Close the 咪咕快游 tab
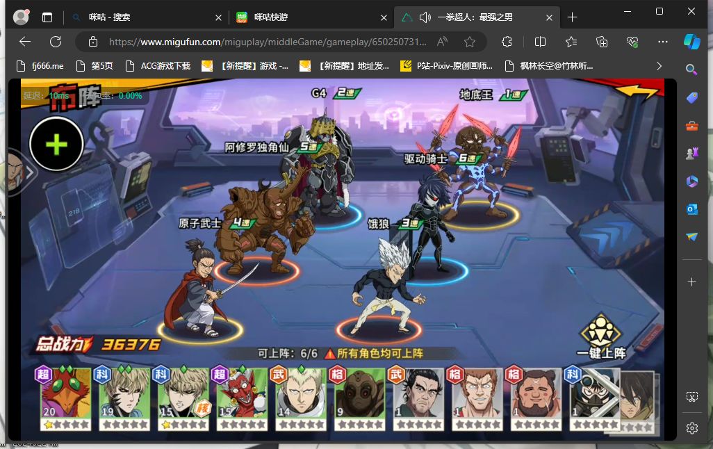This screenshot has width=713, height=449. coord(384,18)
